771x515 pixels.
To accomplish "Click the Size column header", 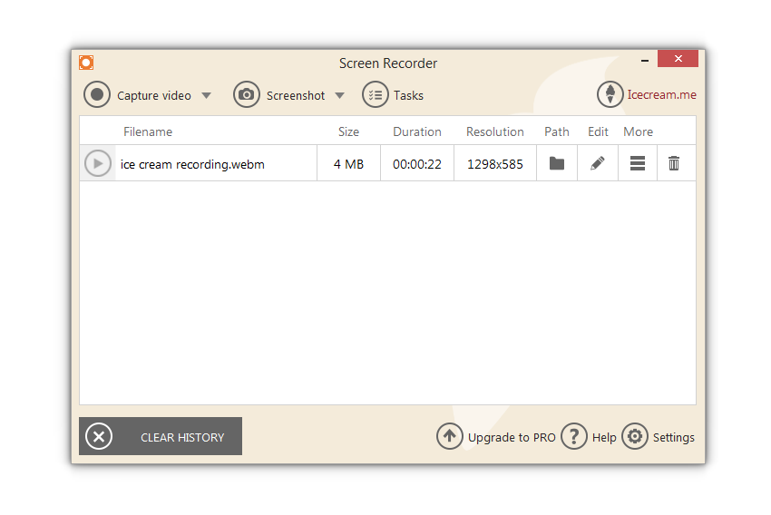I will 348,131.
